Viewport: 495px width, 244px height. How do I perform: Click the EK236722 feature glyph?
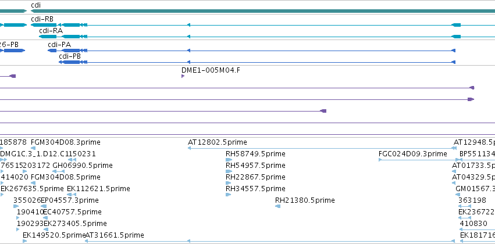point(464,218)
